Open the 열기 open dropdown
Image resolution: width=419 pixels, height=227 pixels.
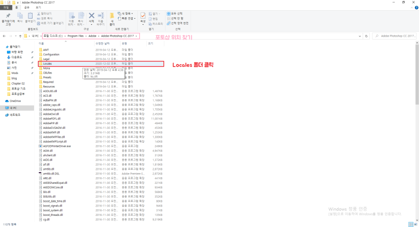coord(155,13)
